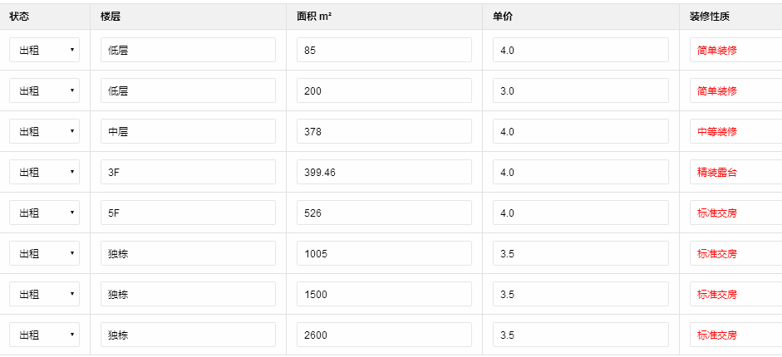
Task: Select the floor field containing 5F
Action: pyautogui.click(x=188, y=213)
